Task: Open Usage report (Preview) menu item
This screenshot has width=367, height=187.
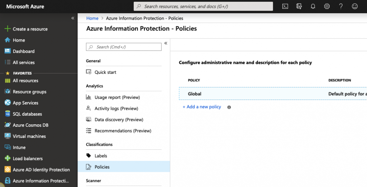Action: pos(117,97)
